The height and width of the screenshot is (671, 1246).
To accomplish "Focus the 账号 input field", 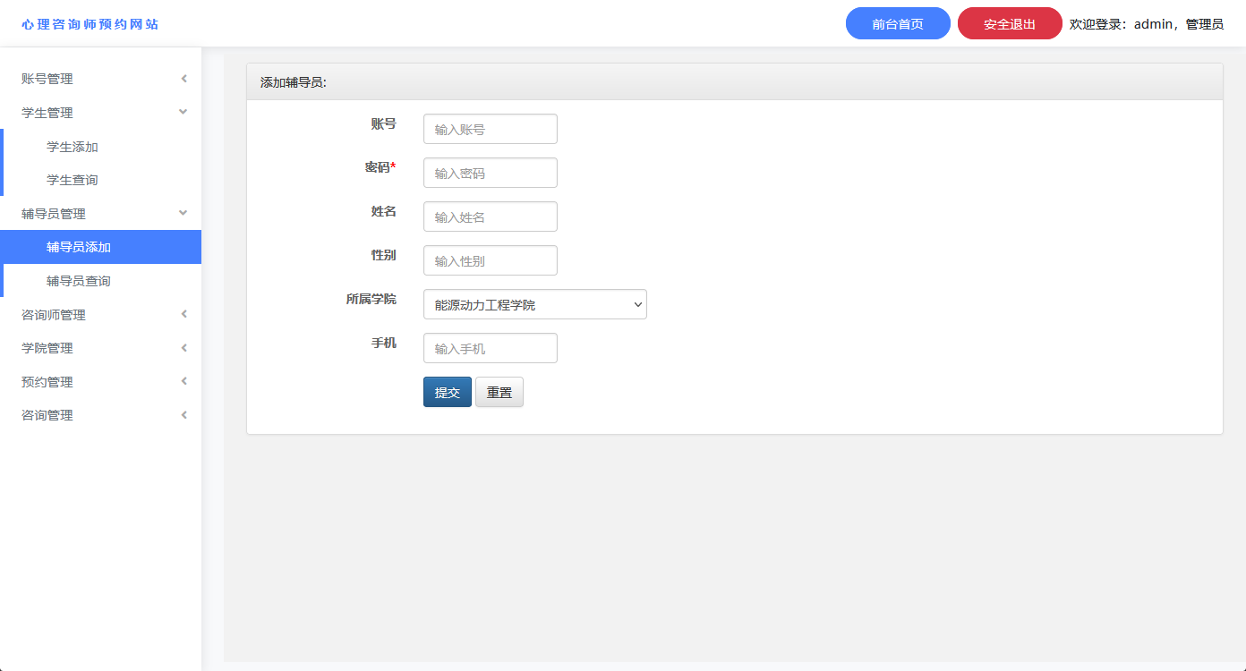I will 491,129.
